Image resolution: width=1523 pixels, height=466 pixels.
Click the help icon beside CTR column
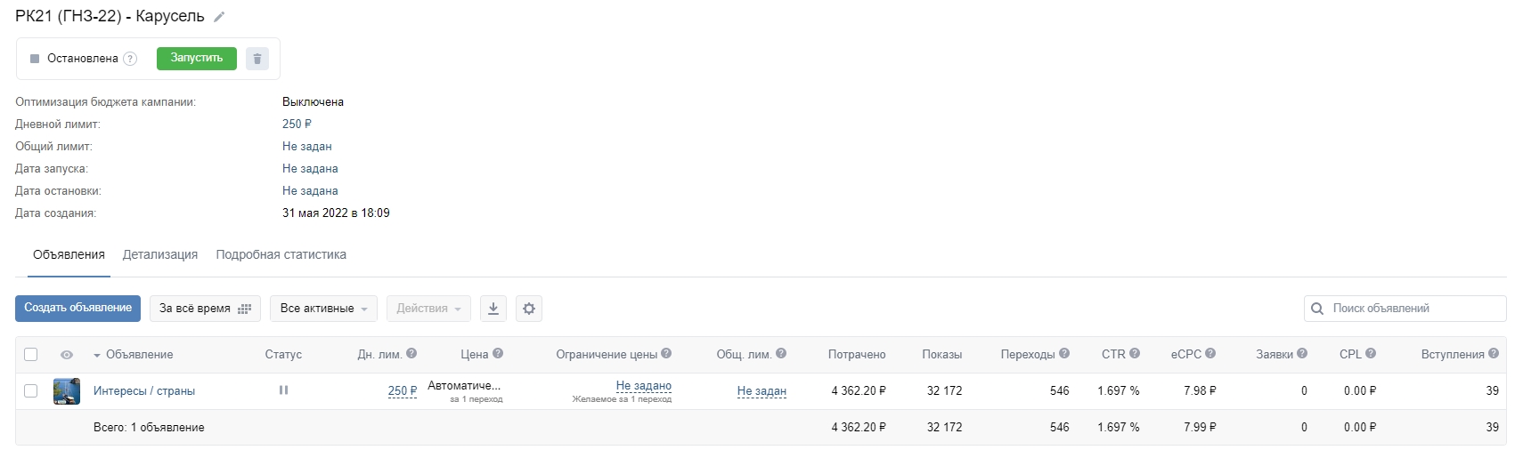(x=1135, y=354)
